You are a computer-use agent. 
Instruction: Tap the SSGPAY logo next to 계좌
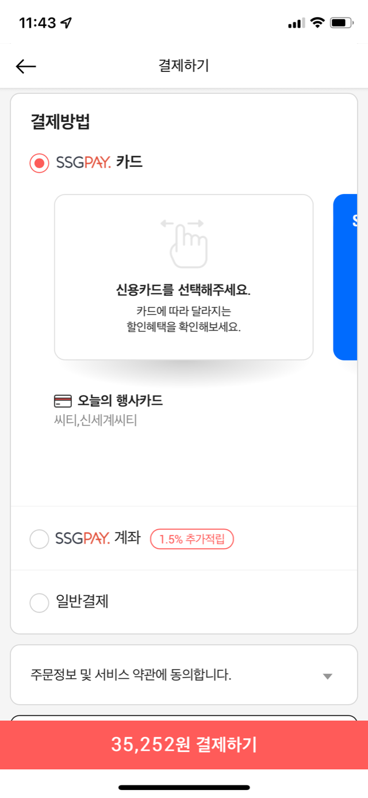click(x=83, y=539)
